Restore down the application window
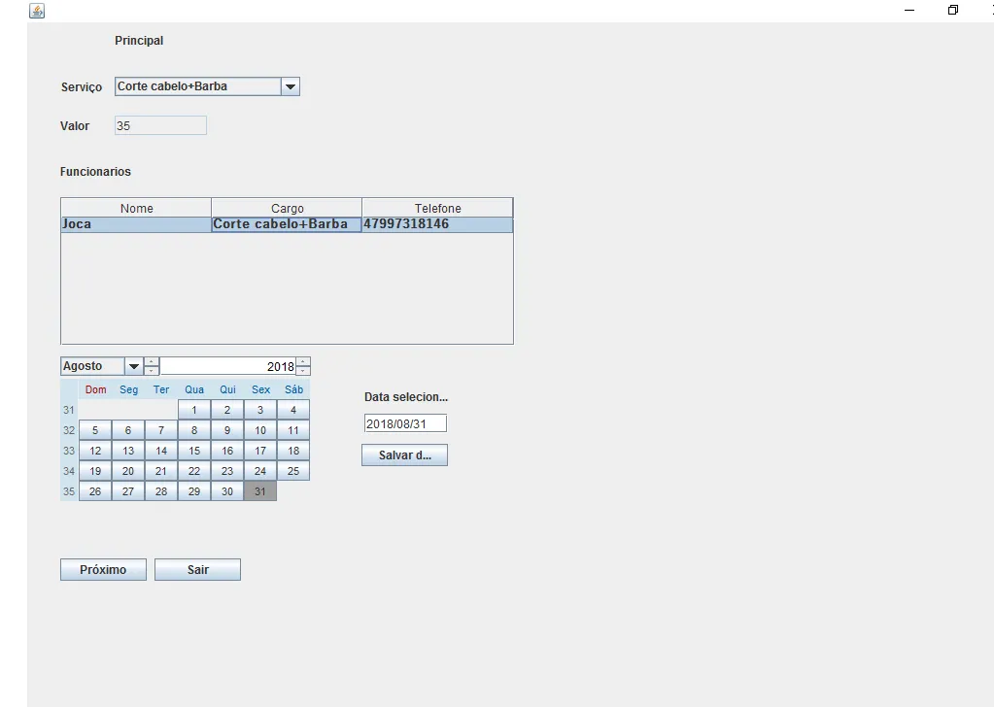The image size is (994, 707). [x=953, y=10]
